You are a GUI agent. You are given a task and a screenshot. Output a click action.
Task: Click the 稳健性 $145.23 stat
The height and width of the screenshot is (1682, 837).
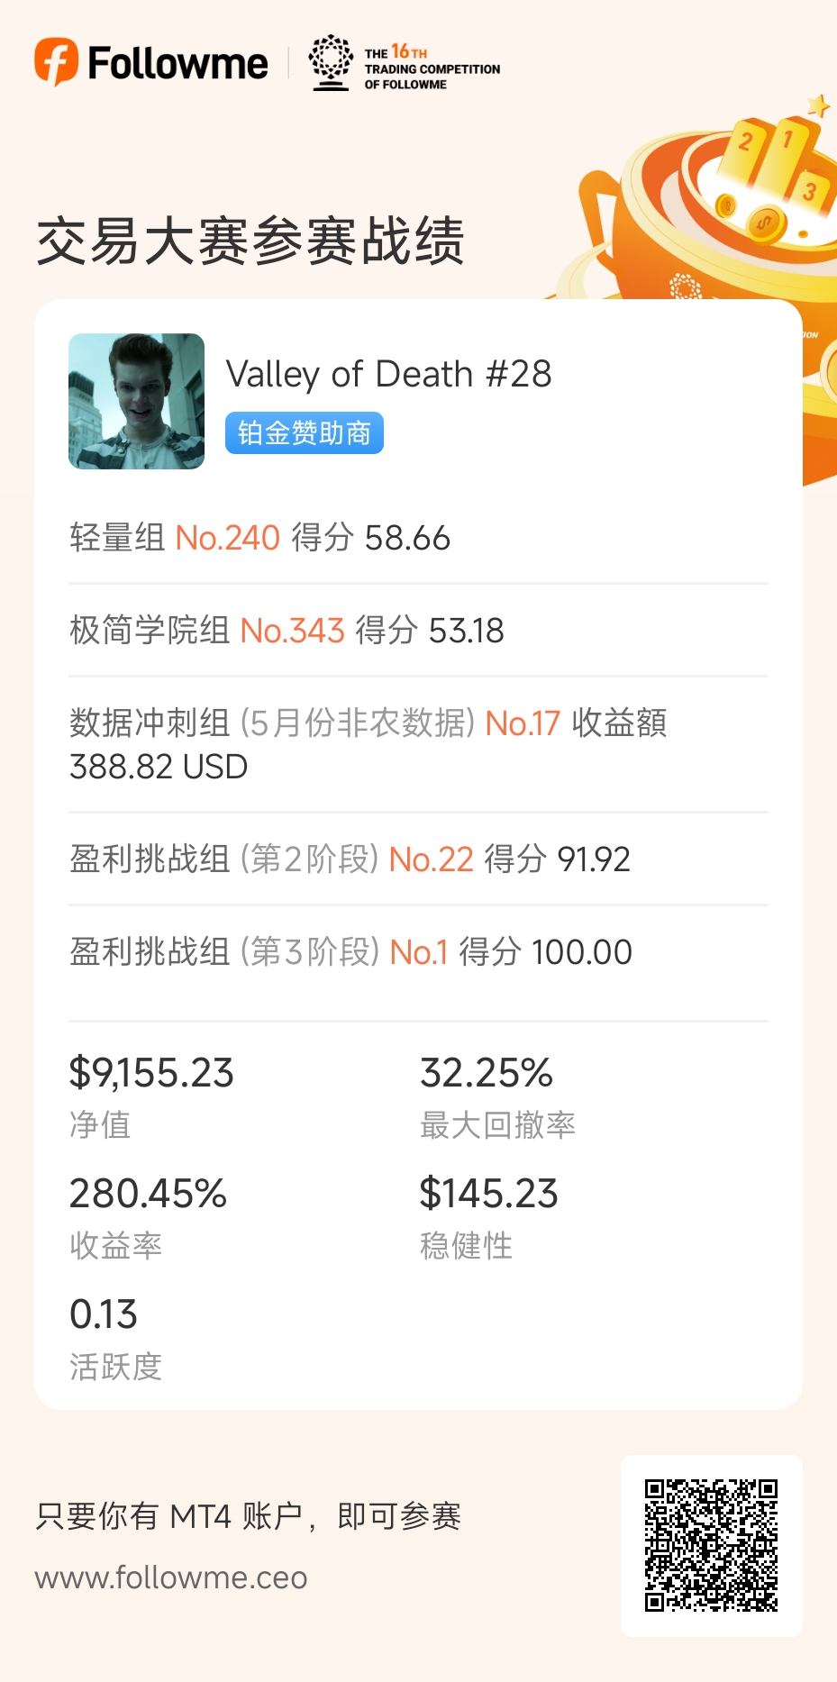(488, 1215)
